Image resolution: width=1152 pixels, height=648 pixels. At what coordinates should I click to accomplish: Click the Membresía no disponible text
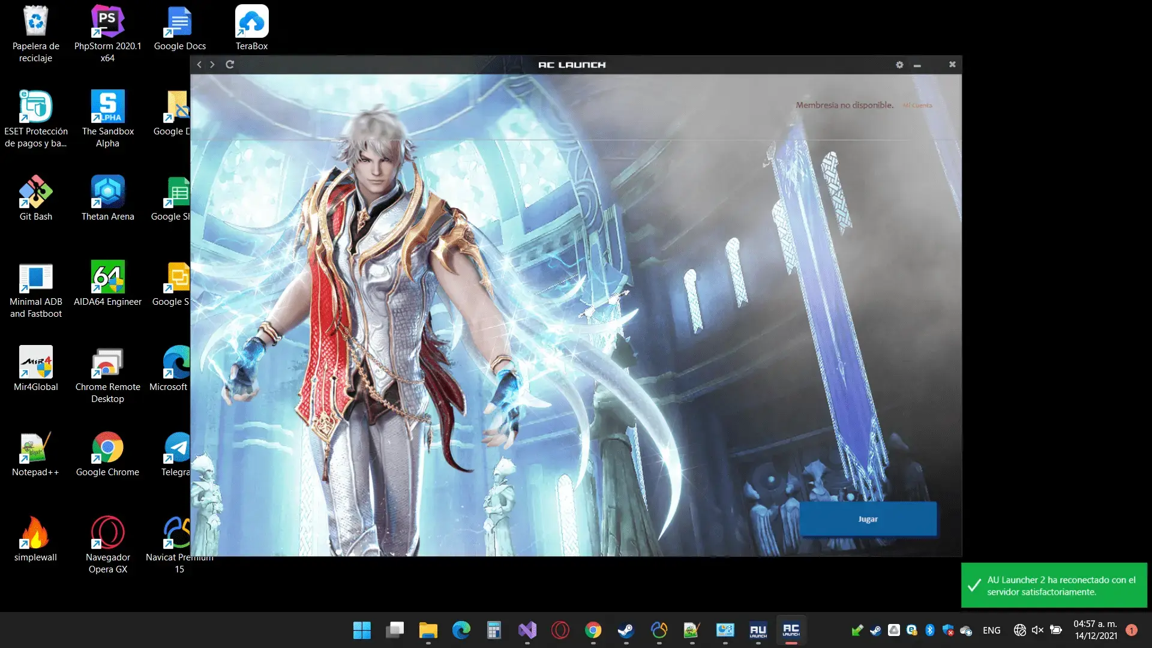[x=844, y=105]
